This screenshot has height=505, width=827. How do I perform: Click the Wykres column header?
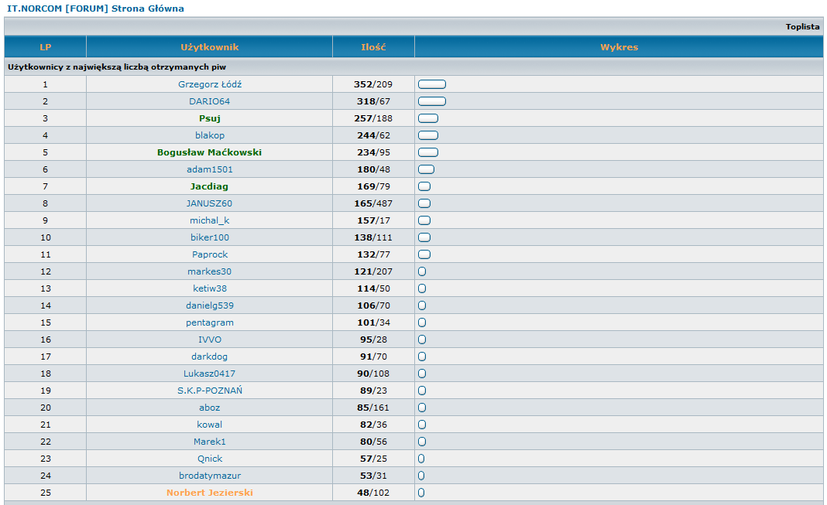[x=619, y=47]
